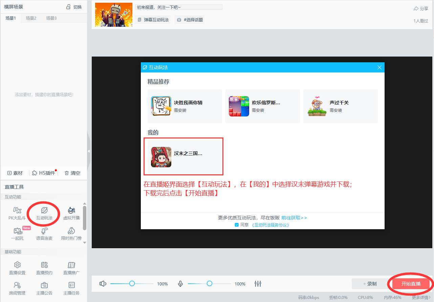Collapse the left panel side arrow

pyautogui.click(x=89, y=151)
